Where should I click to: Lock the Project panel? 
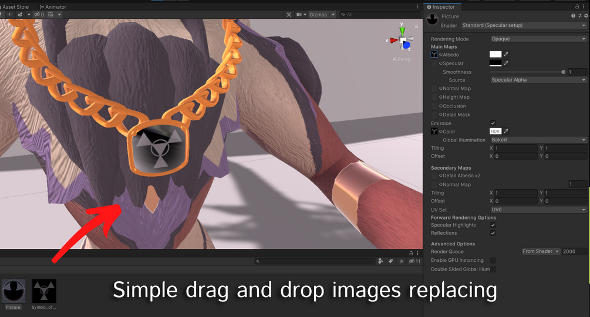tap(411, 253)
